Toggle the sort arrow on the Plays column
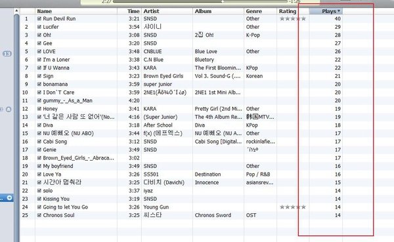394x242 pixels. [x=339, y=11]
